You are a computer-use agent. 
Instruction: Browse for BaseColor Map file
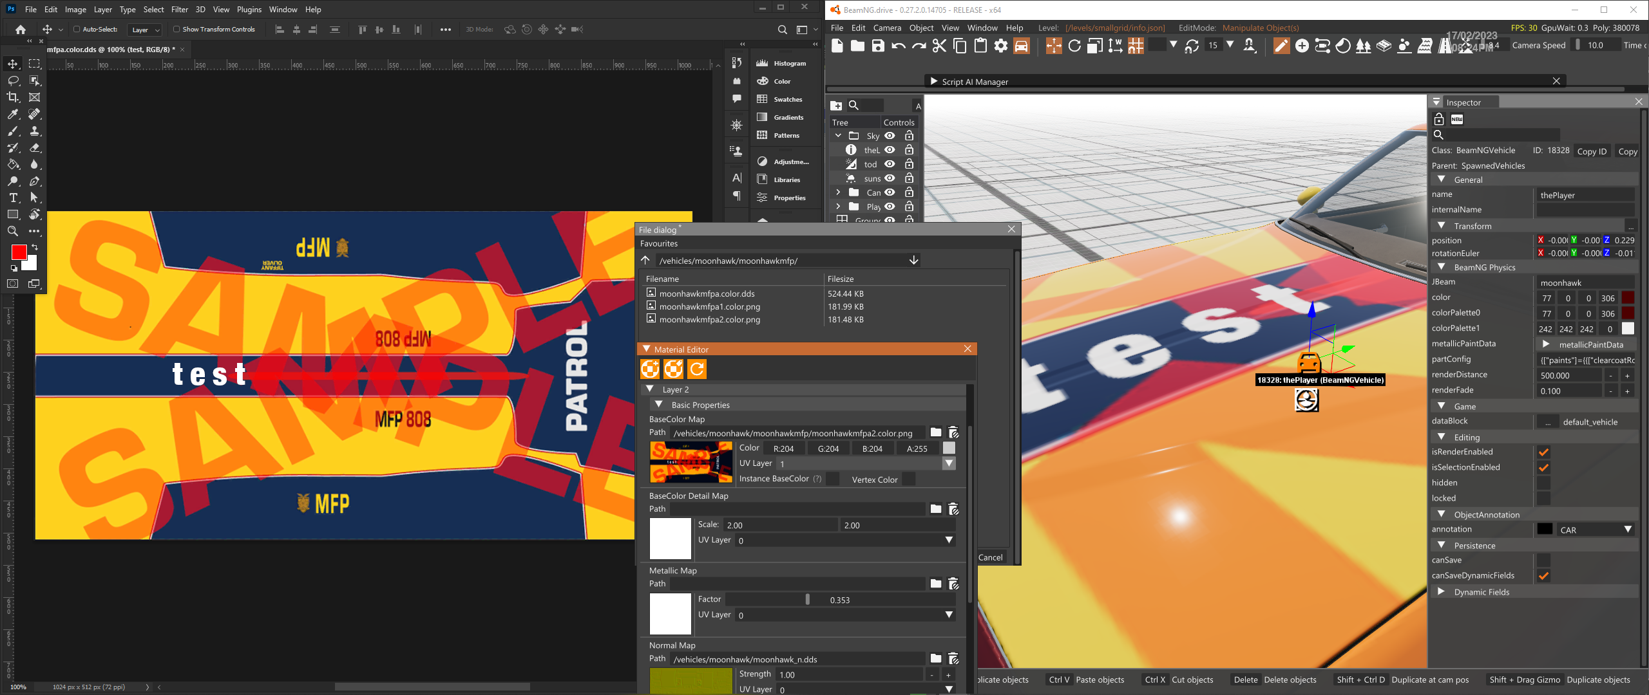(936, 432)
